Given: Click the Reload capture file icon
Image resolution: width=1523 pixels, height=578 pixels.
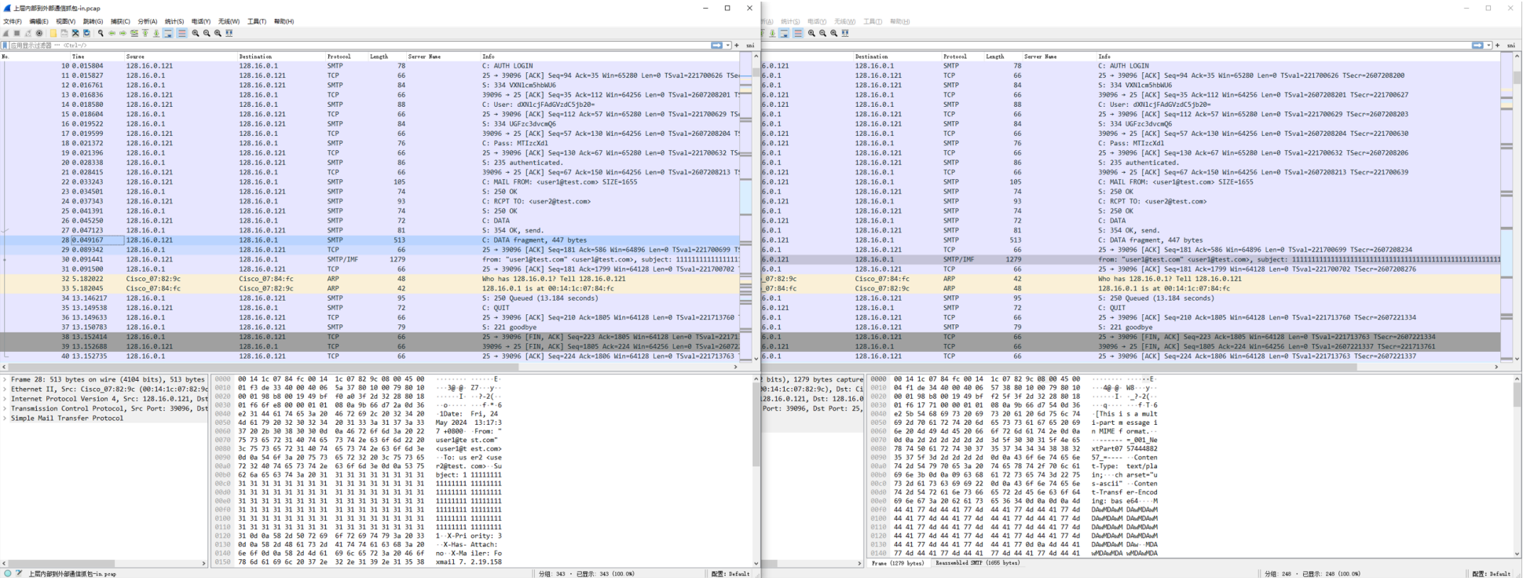Looking at the screenshot, I should click(x=86, y=34).
